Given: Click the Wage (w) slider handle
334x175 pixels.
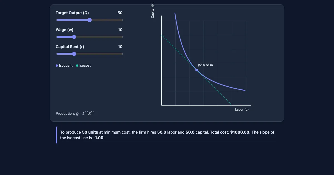Looking at the screenshot, I should click(74, 37).
